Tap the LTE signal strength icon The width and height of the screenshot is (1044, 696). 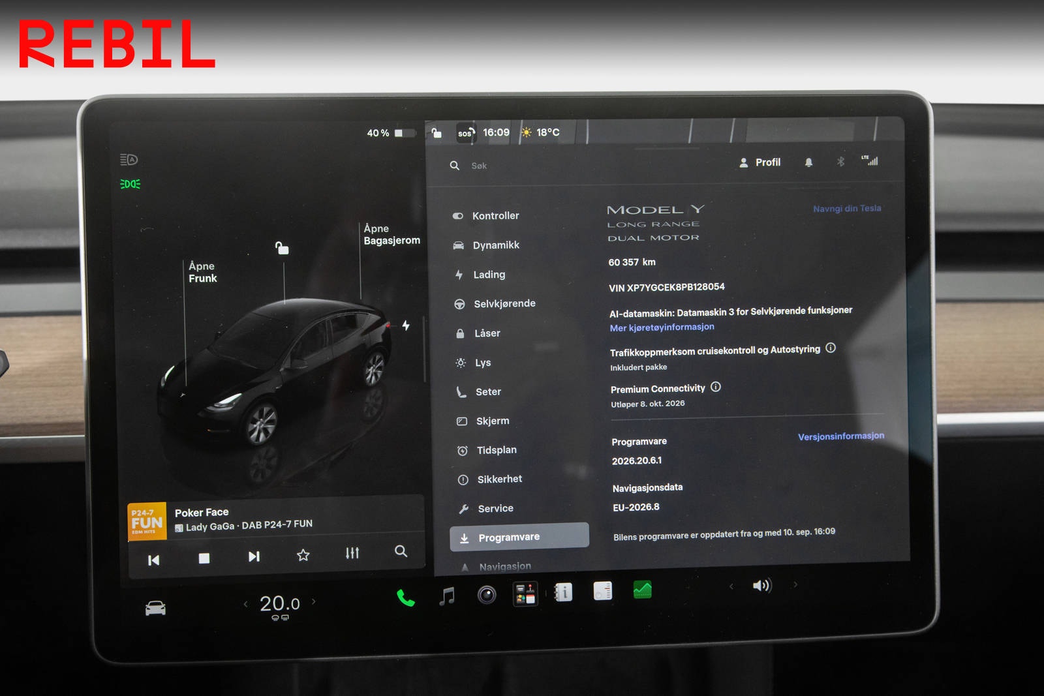pyautogui.click(x=870, y=160)
